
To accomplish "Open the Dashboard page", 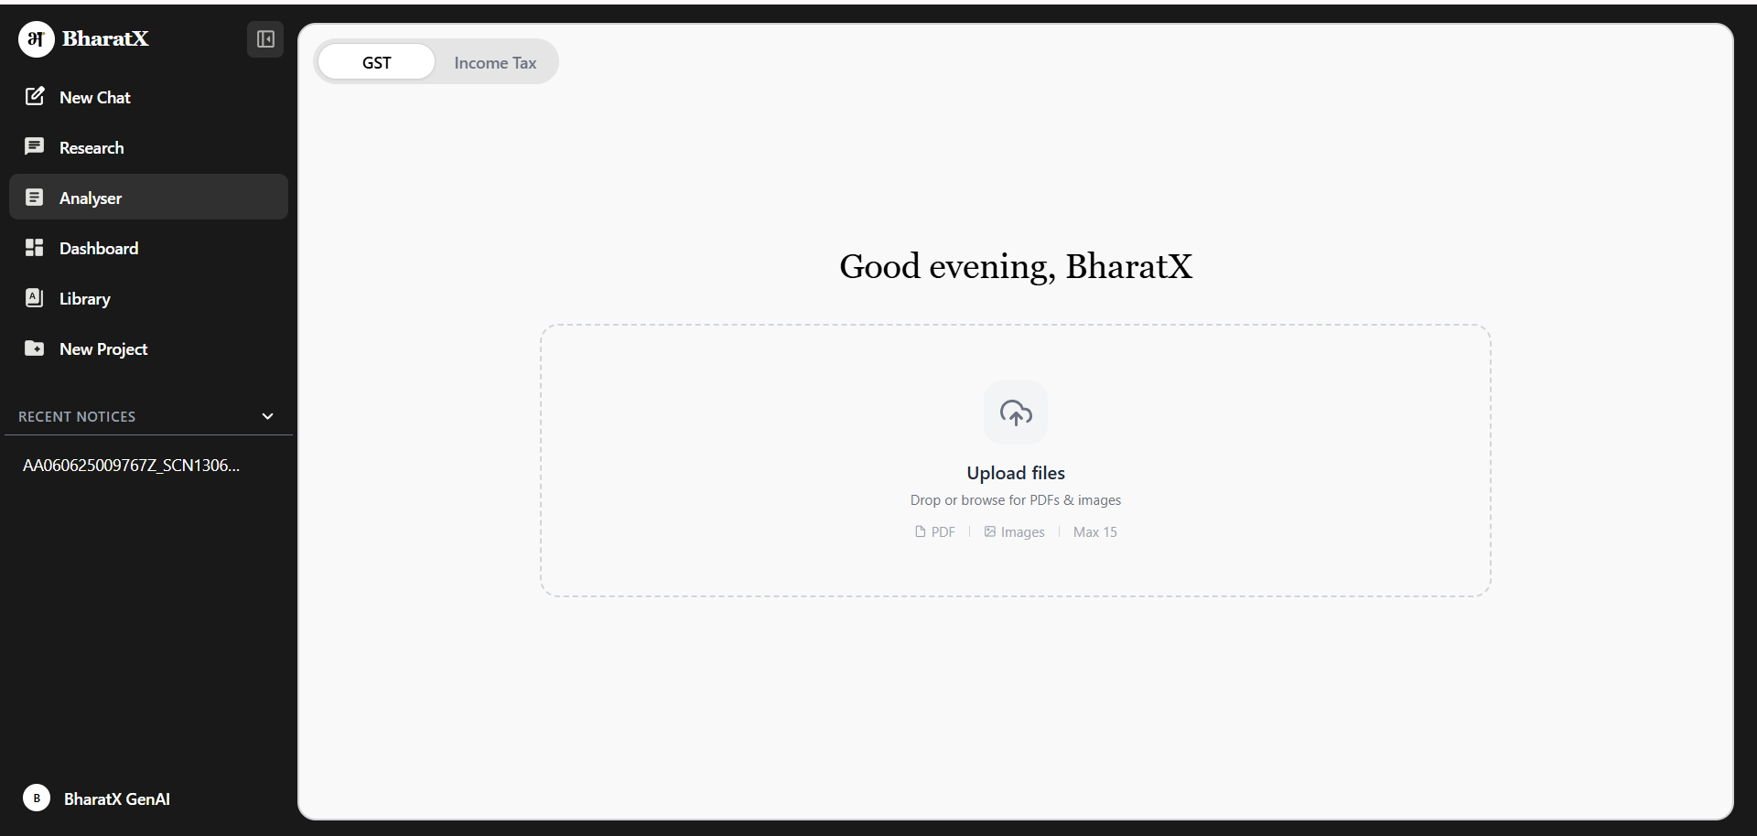I will (148, 248).
